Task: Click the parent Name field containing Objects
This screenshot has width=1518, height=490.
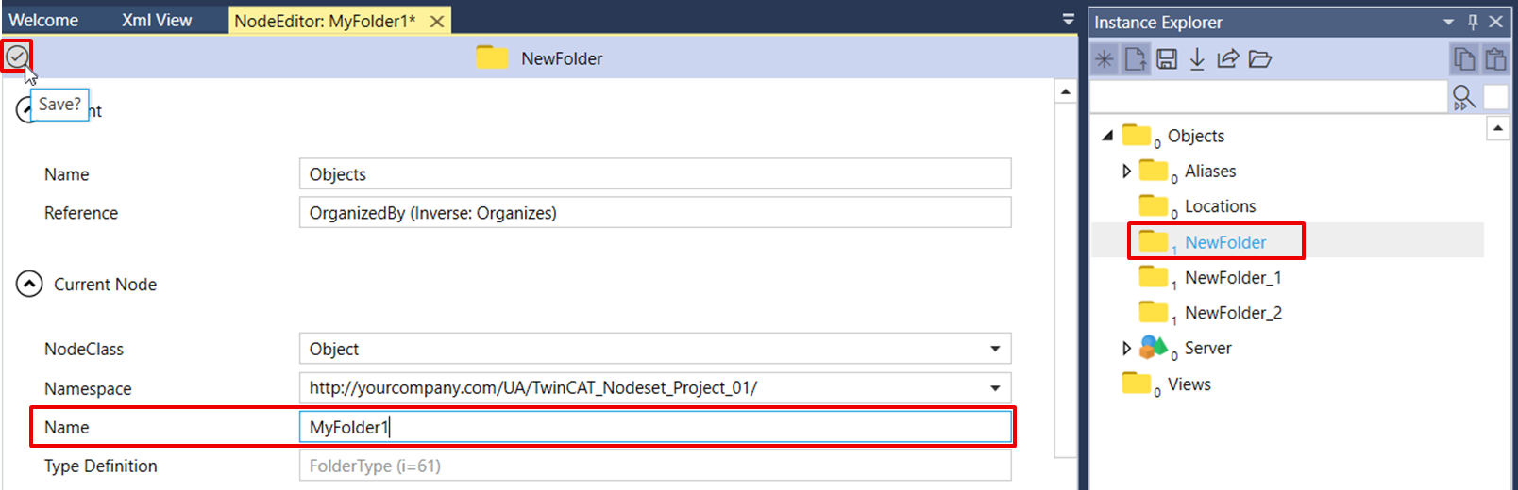Action: [x=655, y=173]
